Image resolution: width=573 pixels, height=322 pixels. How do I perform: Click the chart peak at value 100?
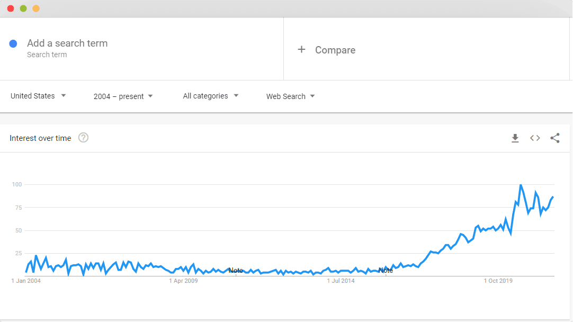[521, 185]
